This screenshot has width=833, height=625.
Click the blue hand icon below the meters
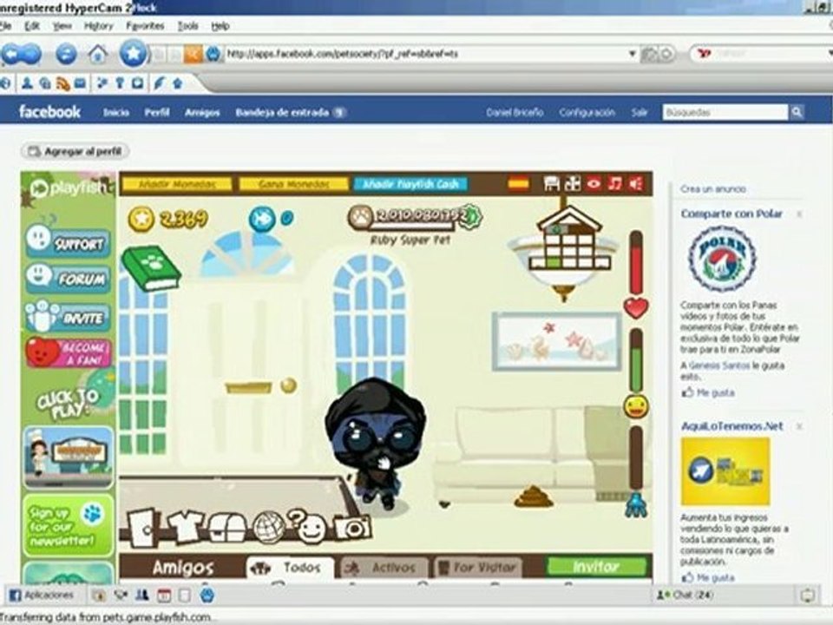[x=636, y=505]
